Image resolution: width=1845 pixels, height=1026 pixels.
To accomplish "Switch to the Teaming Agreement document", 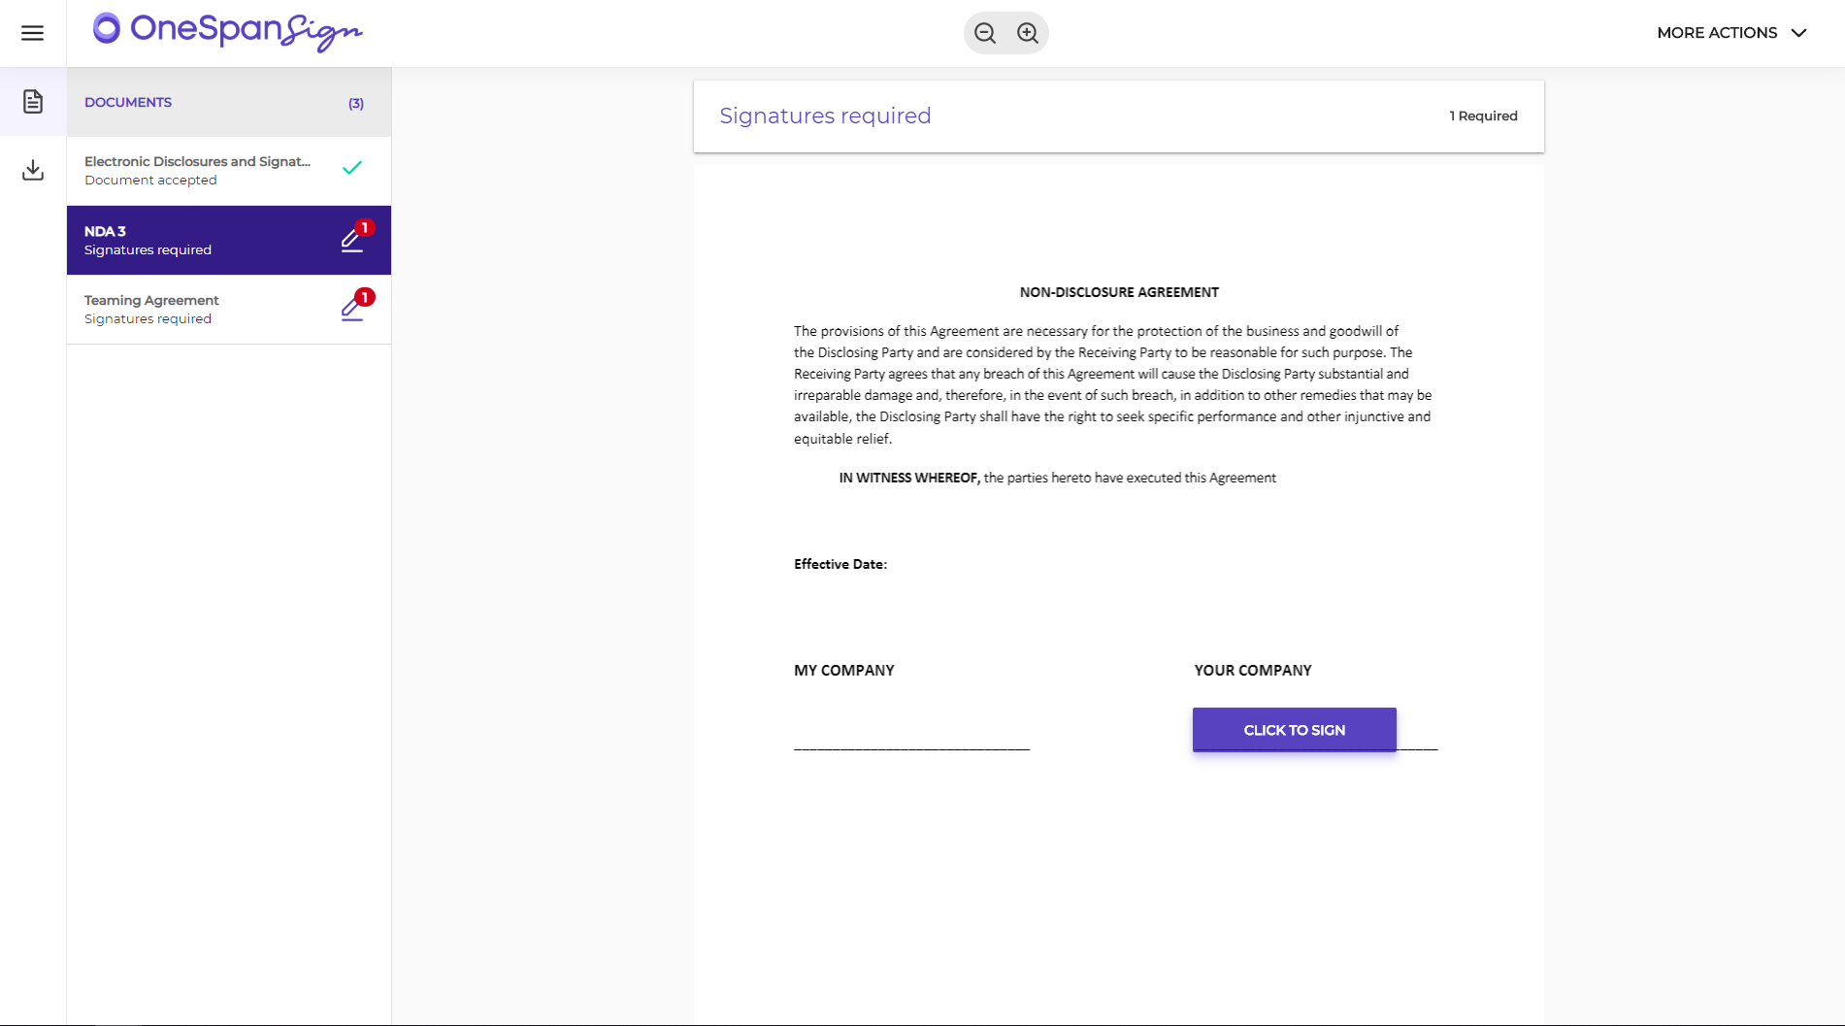I will [194, 309].
